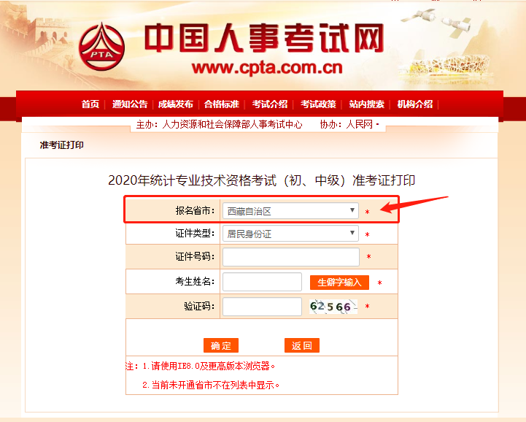Open the 人民网 co-organizer link
Image resolution: width=526 pixels, height=422 pixels.
pyautogui.click(x=359, y=124)
